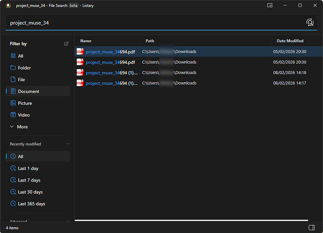
Task: Choose the Last 1 day time filter
Action: pyautogui.click(x=28, y=168)
